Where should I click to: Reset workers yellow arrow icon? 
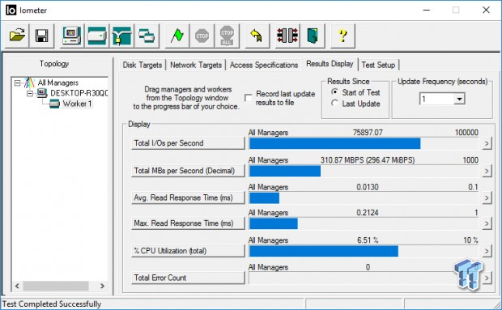[257, 36]
